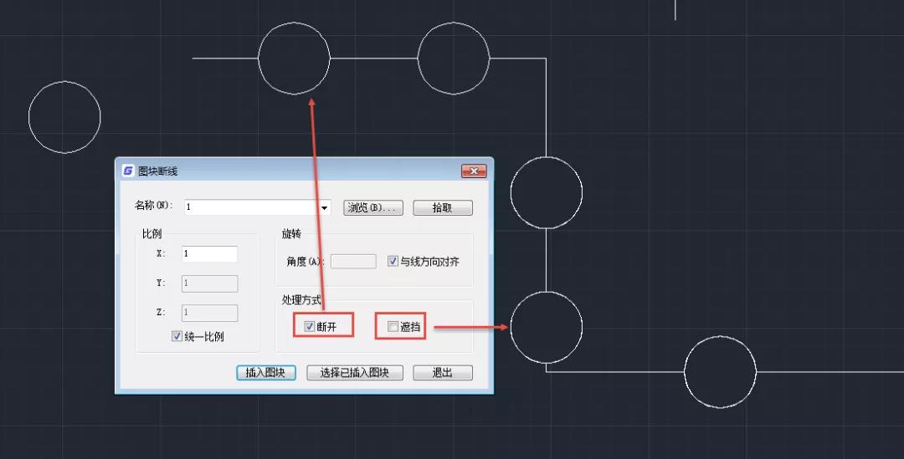This screenshot has width=904, height=459.
Task: Click the 浏览(B)... browse button
Action: 374,207
